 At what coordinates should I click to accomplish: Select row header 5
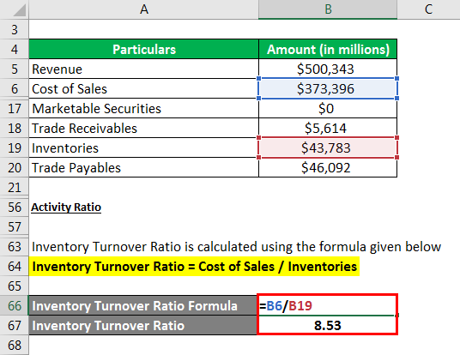coord(15,69)
